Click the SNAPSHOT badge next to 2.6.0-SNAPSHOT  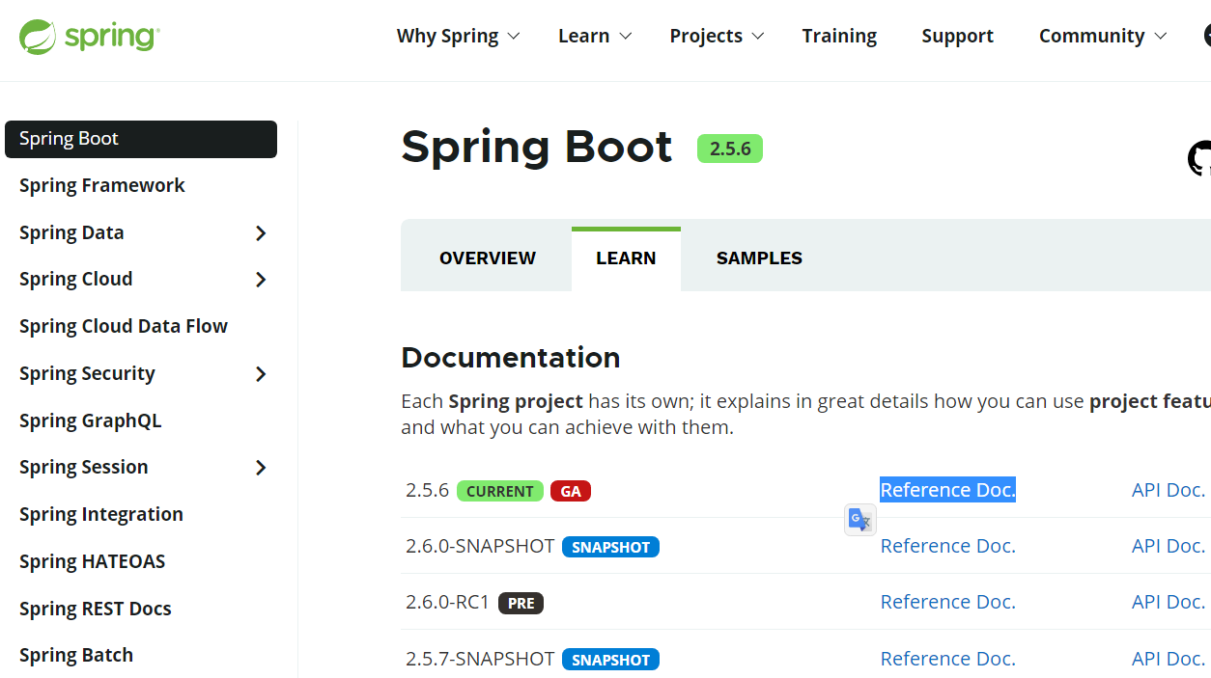tap(610, 547)
